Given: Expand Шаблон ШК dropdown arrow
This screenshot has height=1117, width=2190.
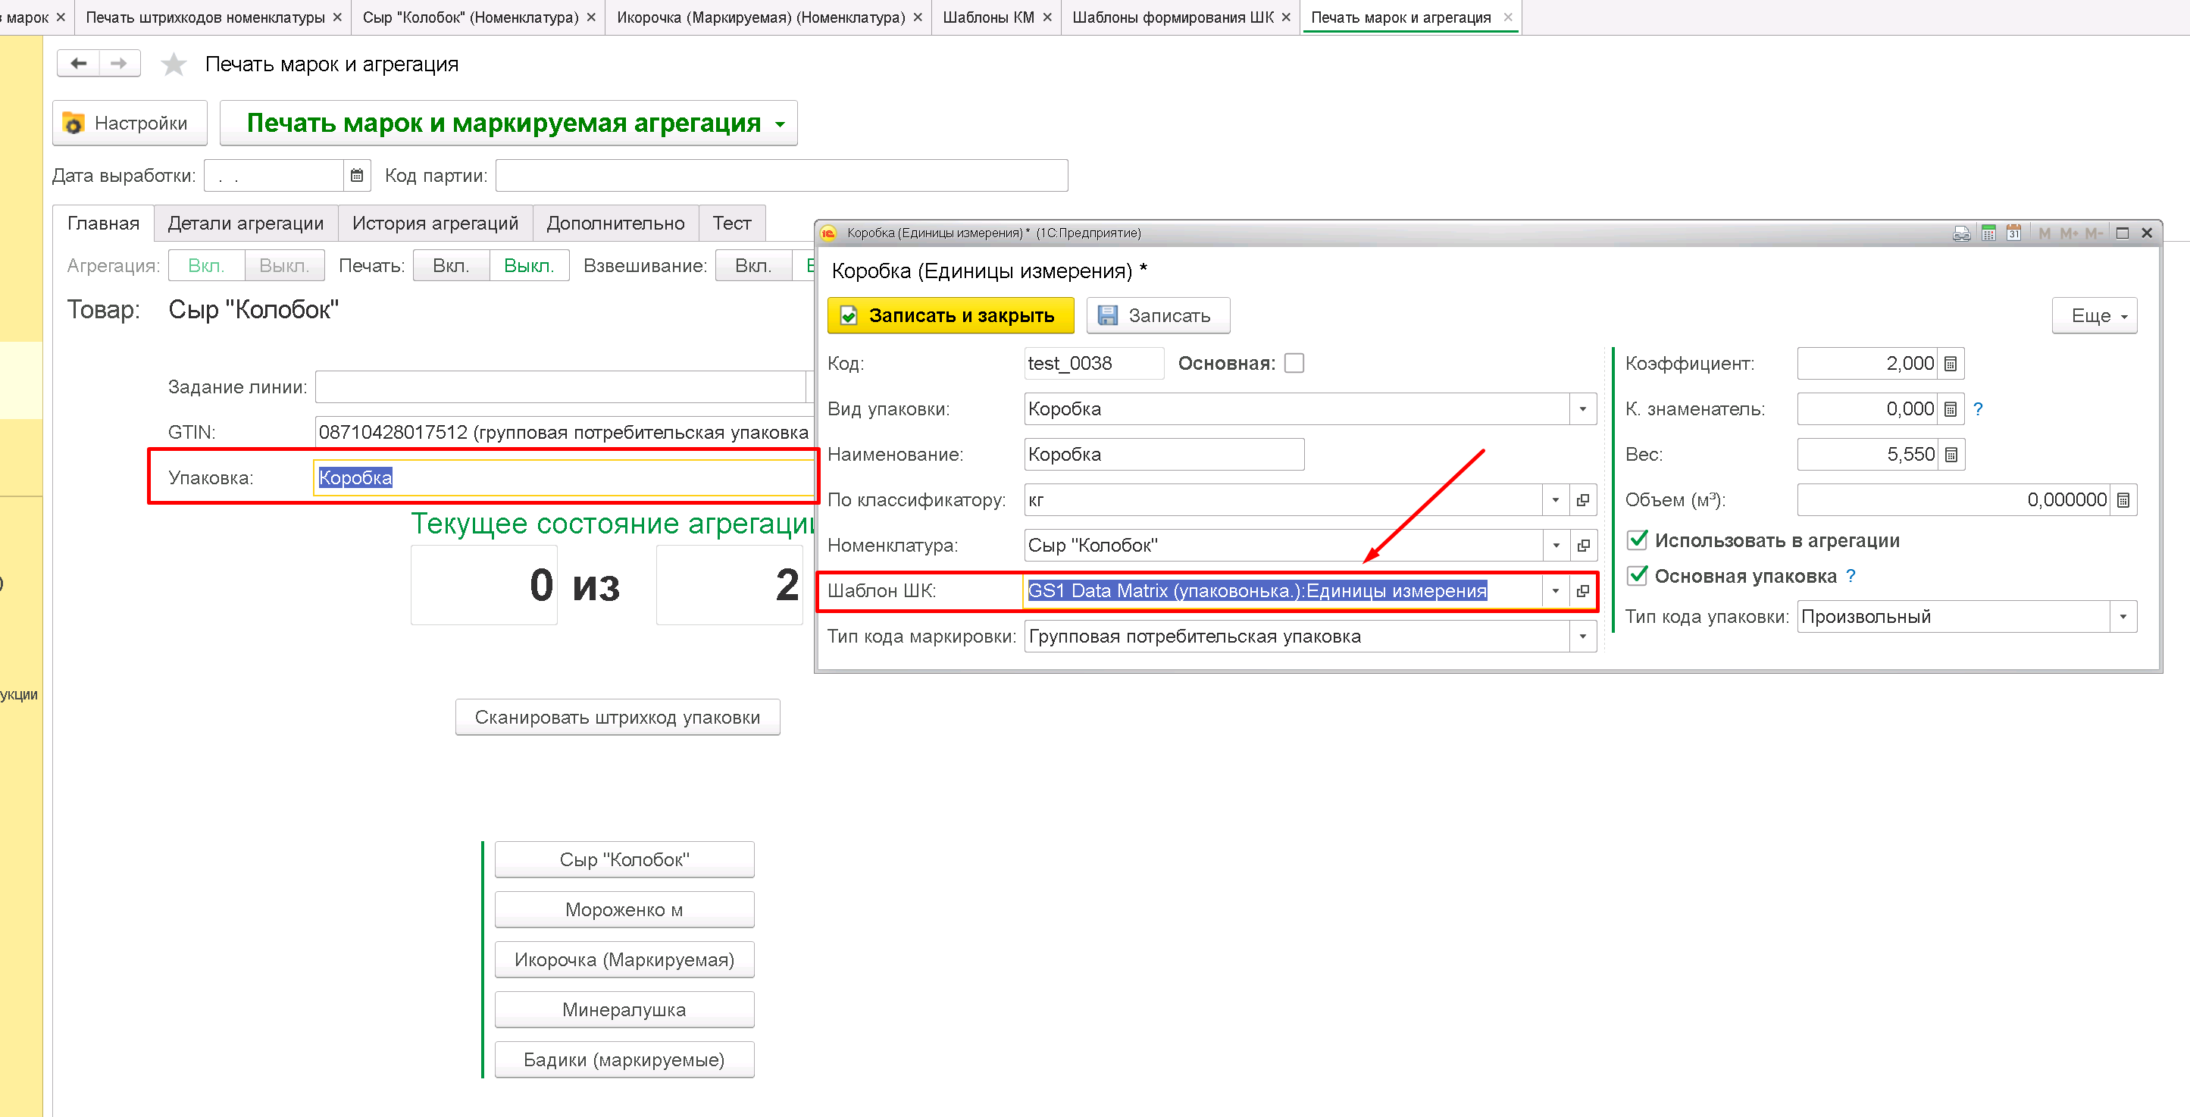Looking at the screenshot, I should click(1556, 591).
